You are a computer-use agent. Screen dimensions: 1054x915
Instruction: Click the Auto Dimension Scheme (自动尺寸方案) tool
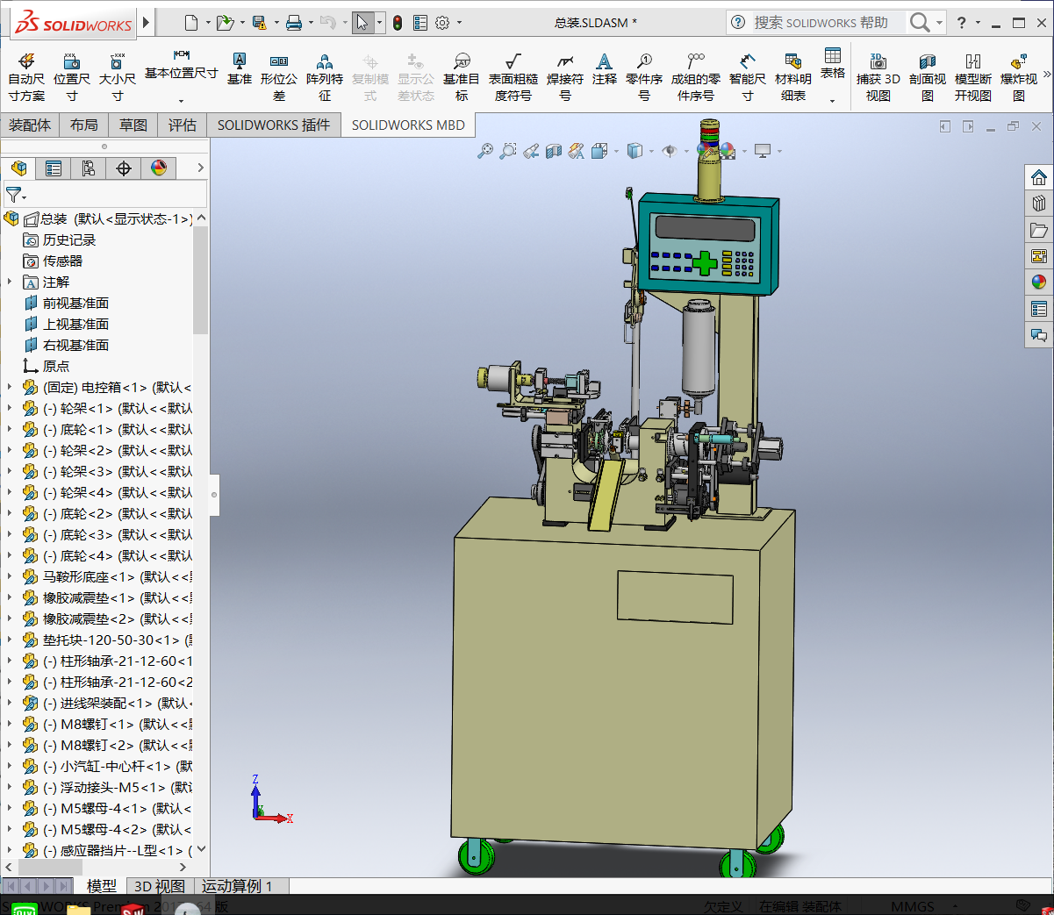[26, 77]
